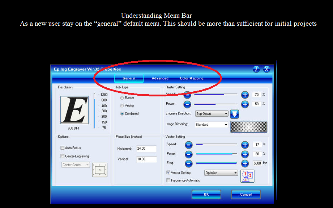
Task: Click the OK button
Action: (206, 194)
